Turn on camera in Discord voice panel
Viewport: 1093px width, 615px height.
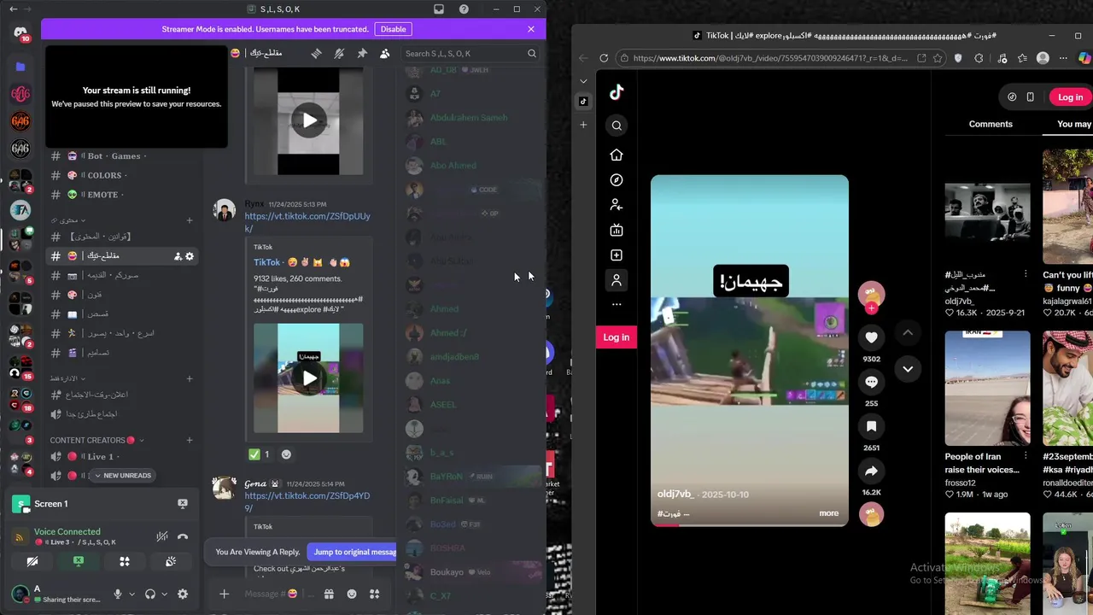pyautogui.click(x=32, y=561)
